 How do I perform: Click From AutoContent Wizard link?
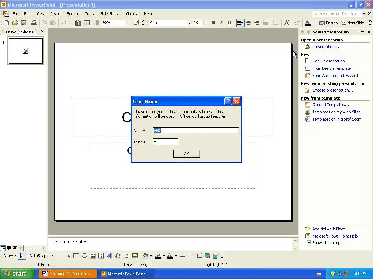pyautogui.click(x=335, y=76)
